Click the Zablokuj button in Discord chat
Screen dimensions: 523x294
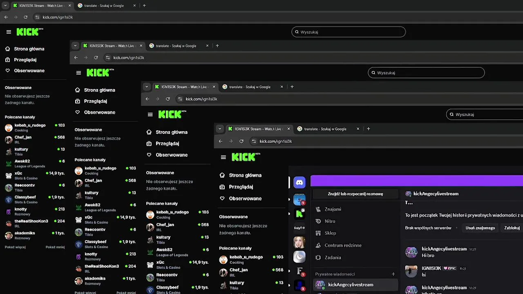[512, 228]
